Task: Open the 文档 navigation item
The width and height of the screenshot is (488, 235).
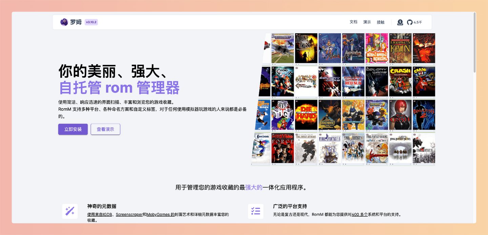Action: coord(353,22)
